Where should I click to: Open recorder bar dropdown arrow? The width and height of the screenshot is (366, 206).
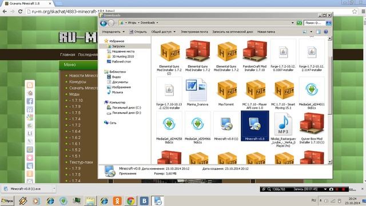[x=325, y=189]
